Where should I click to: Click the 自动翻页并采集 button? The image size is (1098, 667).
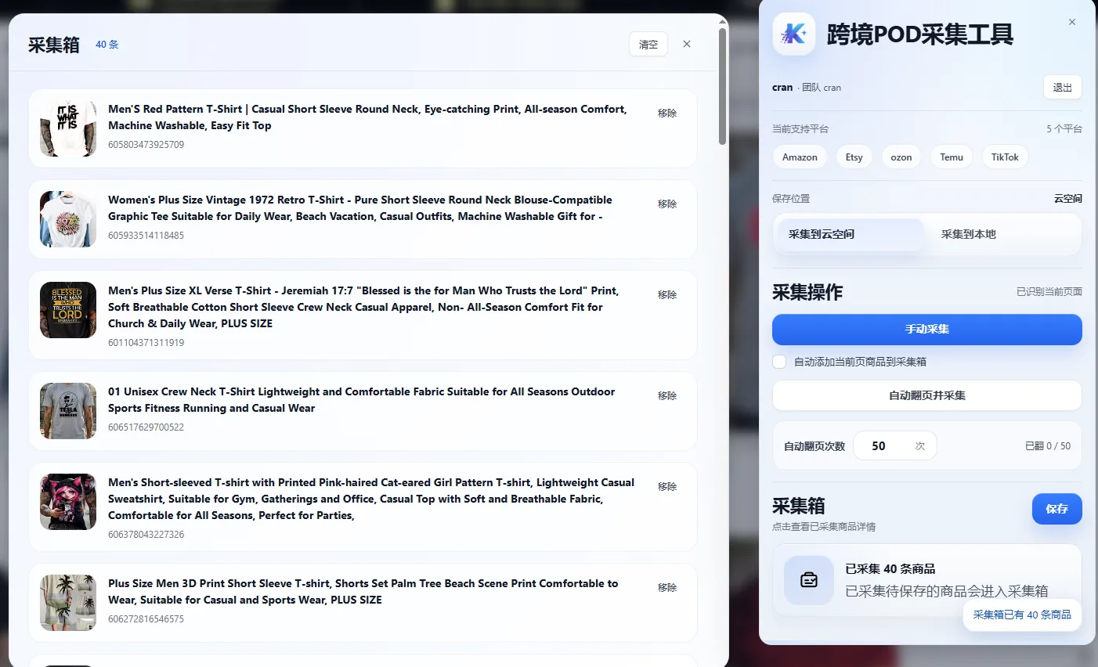[x=926, y=395]
